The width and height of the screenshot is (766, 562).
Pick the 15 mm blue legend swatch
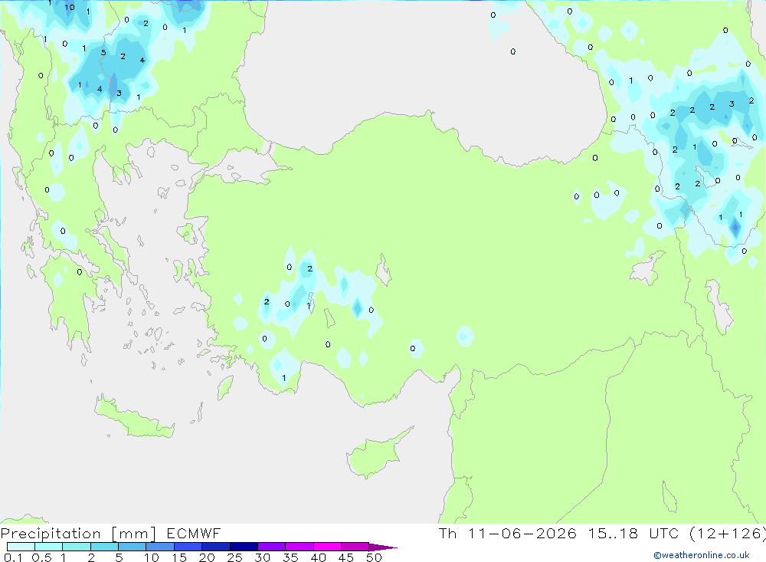[188, 547]
